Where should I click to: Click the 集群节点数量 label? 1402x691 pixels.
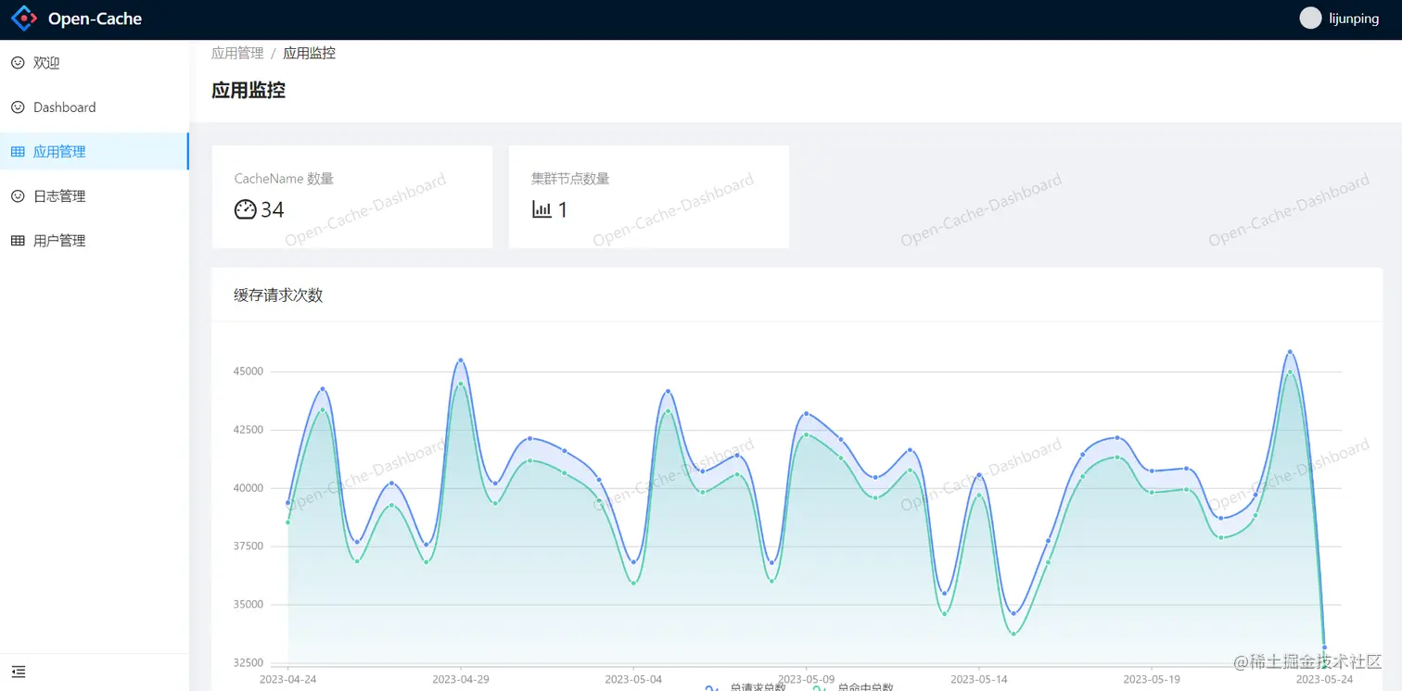[570, 179]
